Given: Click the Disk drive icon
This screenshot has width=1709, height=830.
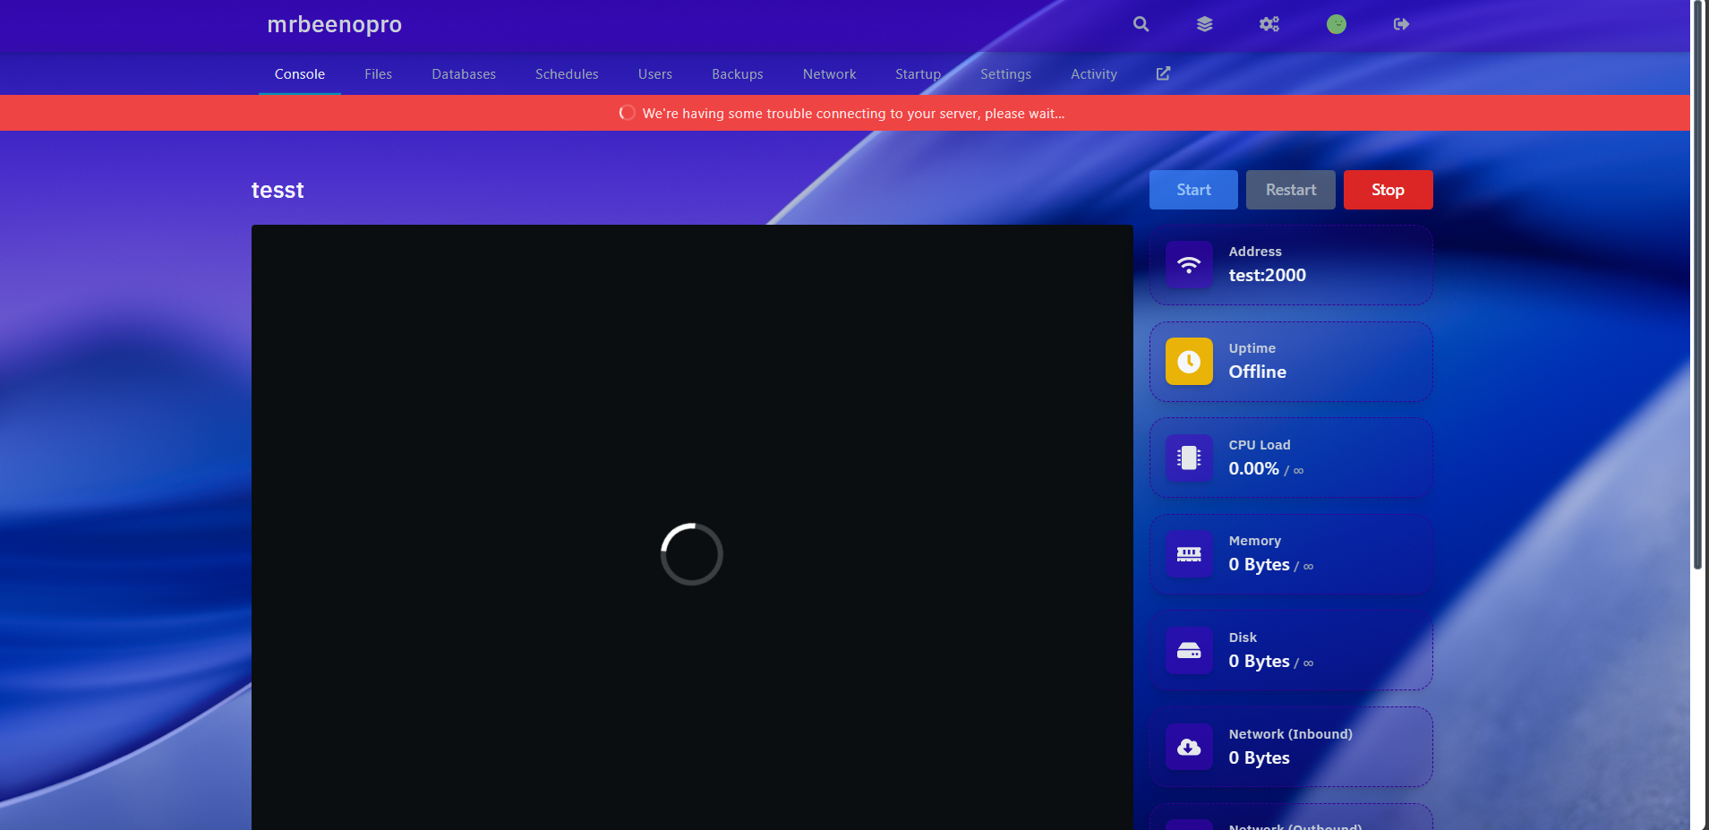Looking at the screenshot, I should pos(1189,651).
